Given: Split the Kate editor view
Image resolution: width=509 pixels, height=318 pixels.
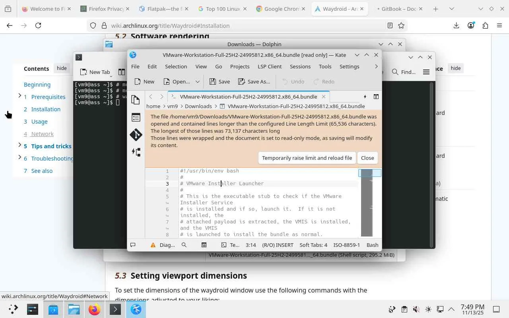Looking at the screenshot, I should click(376, 97).
